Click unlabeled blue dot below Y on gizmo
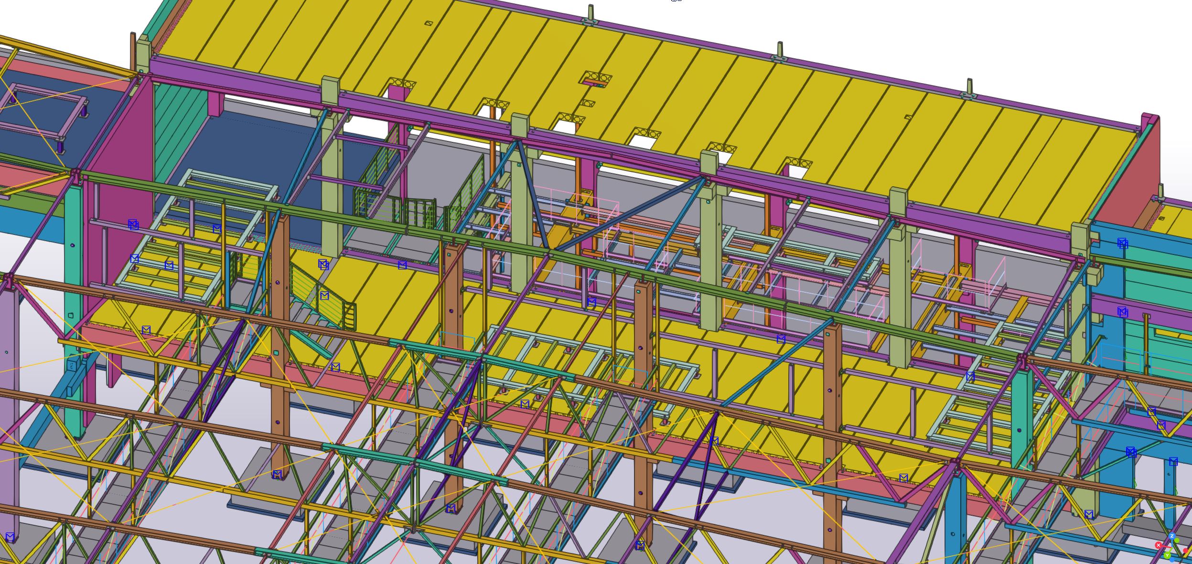The width and height of the screenshot is (1192, 564). click(x=1172, y=560)
